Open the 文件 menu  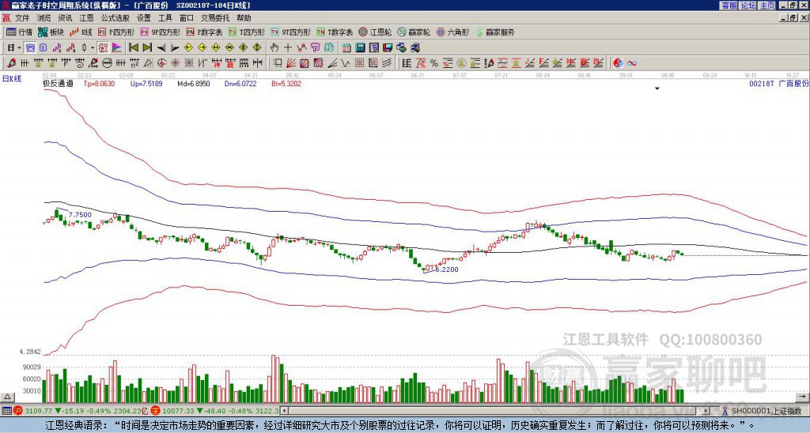click(22, 18)
